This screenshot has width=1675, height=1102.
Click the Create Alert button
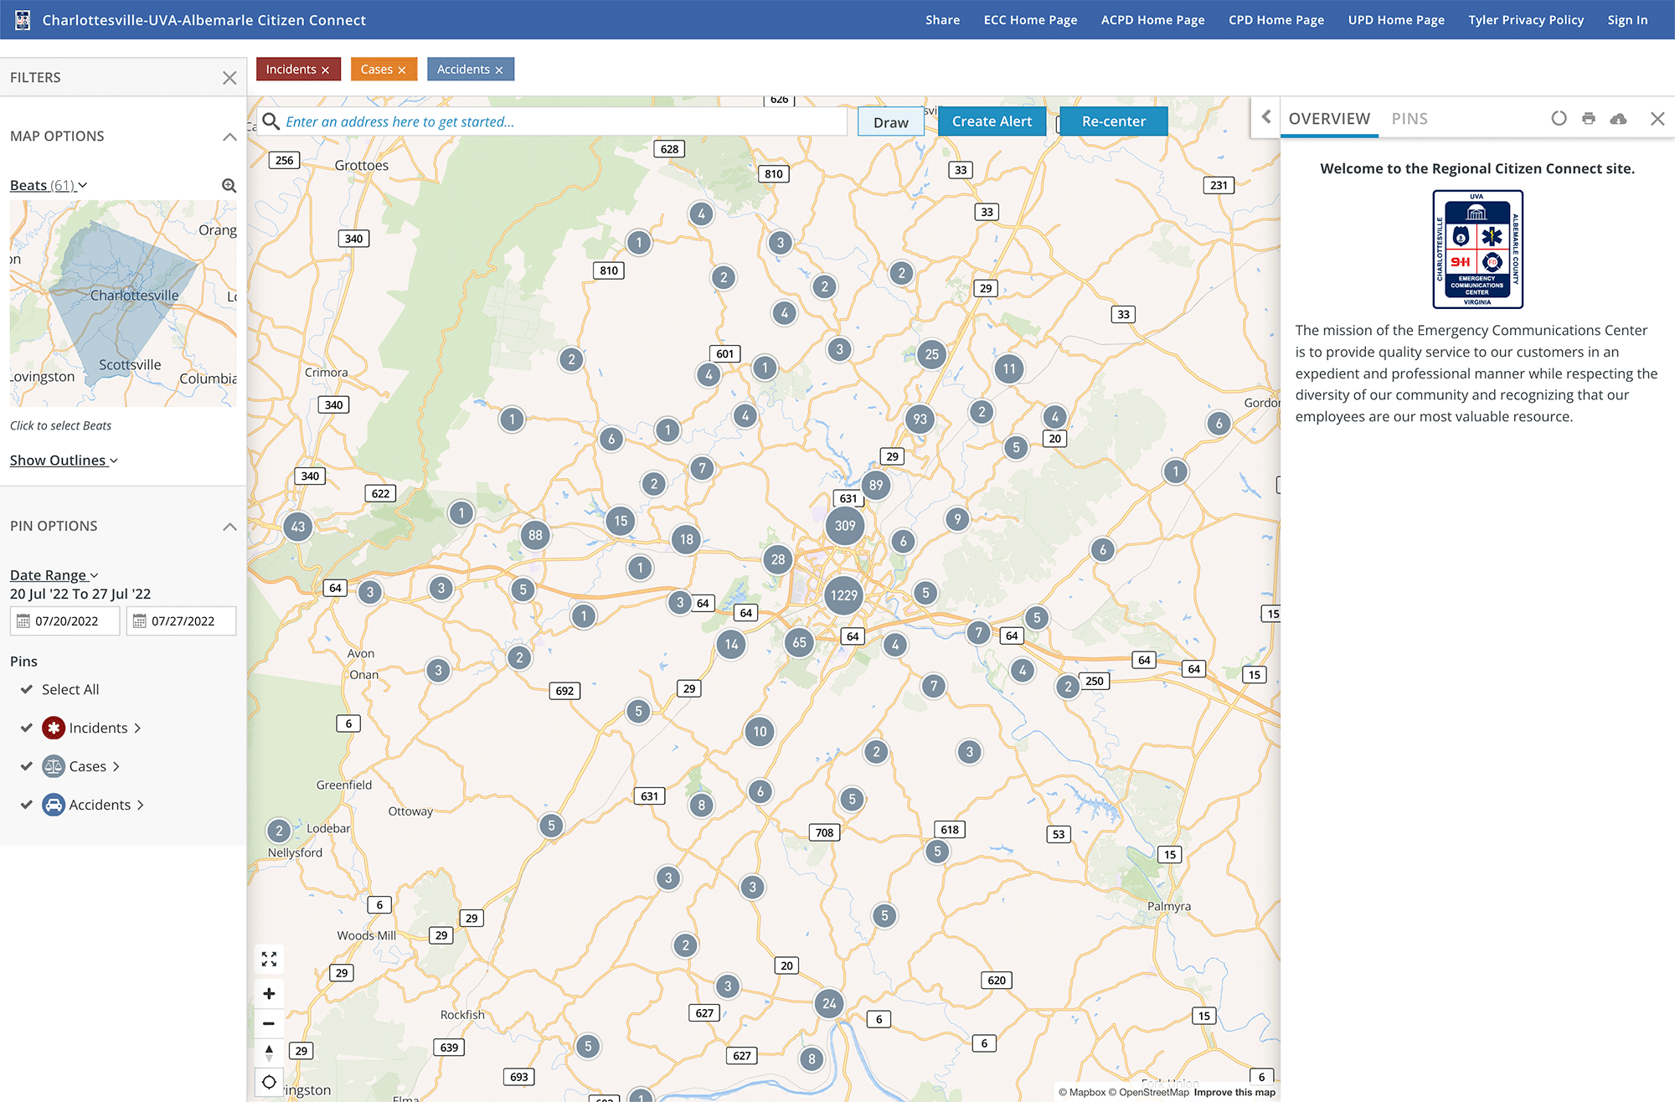[x=992, y=121]
